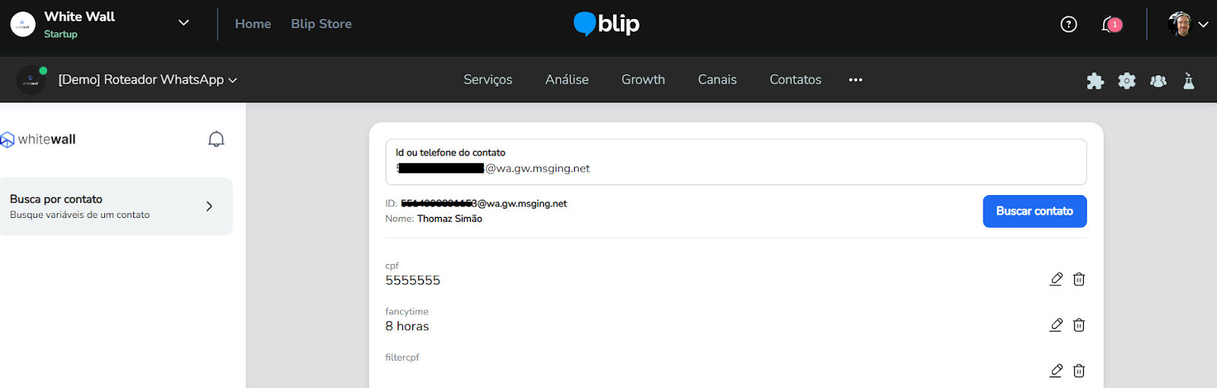Open the beta flask test icon
Screen dimensions: 1217x388
(x=1189, y=80)
